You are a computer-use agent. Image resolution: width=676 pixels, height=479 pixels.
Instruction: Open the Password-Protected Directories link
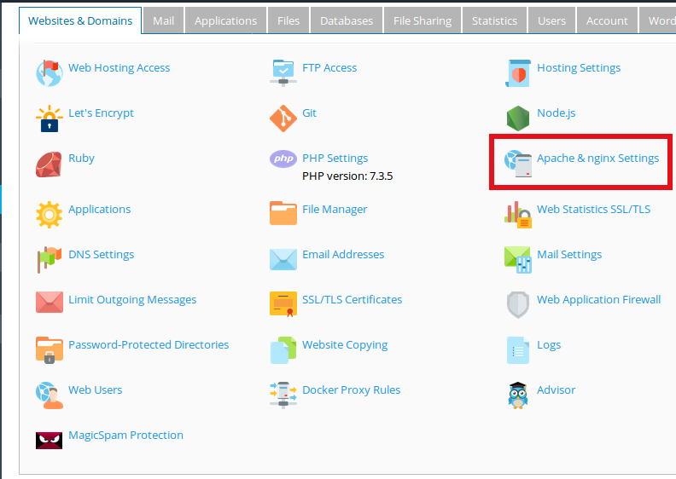pos(149,345)
